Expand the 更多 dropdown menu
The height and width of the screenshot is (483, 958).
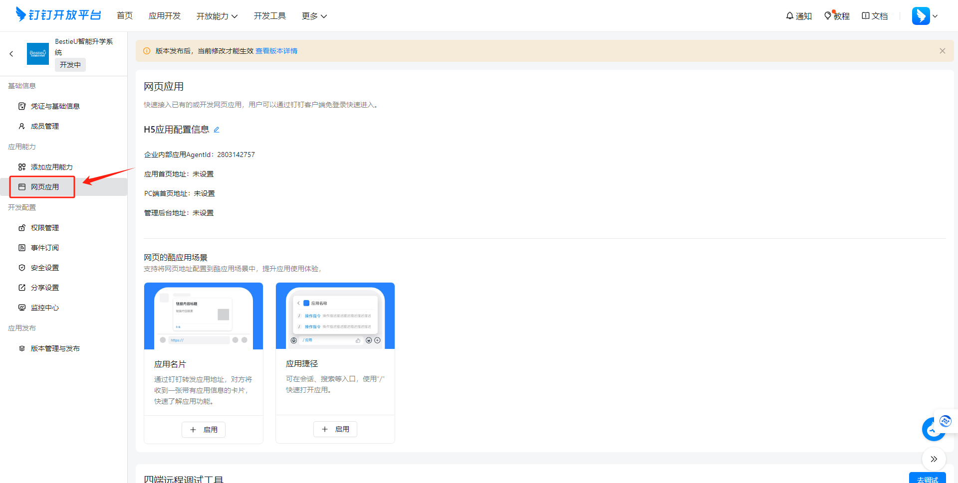(314, 16)
